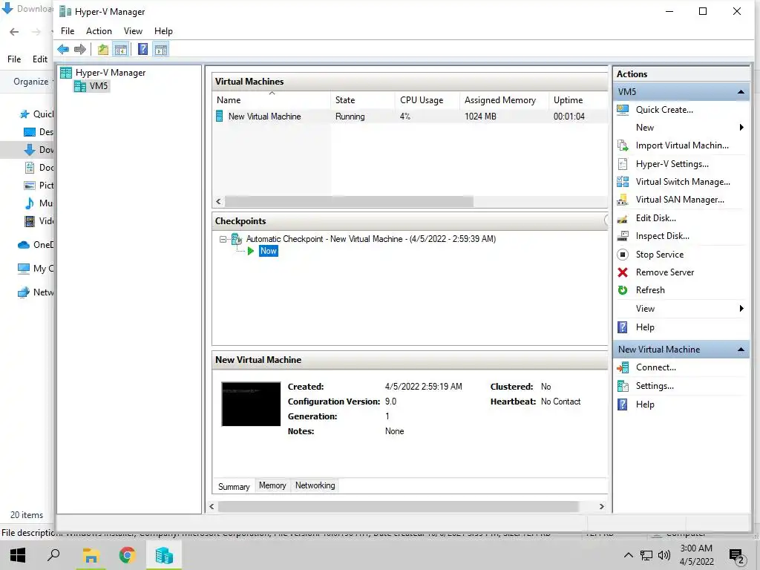Show hidden tray icons chevron
This screenshot has width=760, height=570.
coord(628,555)
